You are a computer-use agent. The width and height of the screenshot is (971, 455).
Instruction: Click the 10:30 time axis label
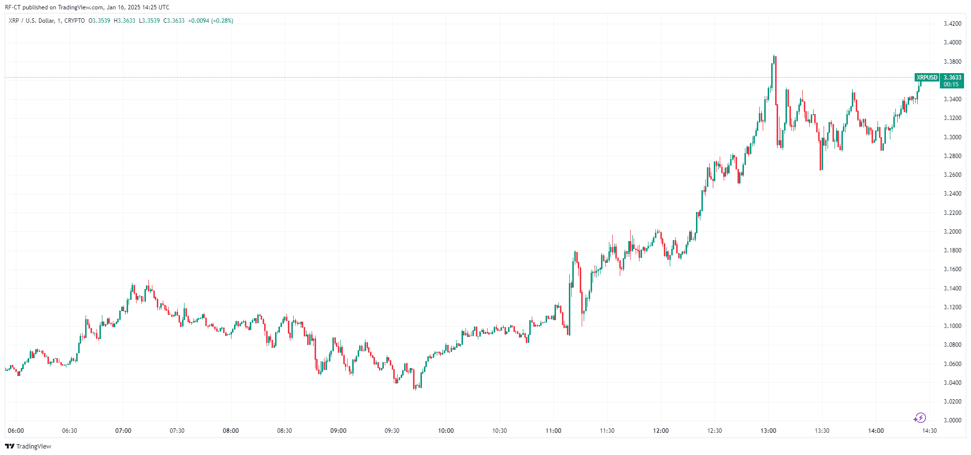500,431
